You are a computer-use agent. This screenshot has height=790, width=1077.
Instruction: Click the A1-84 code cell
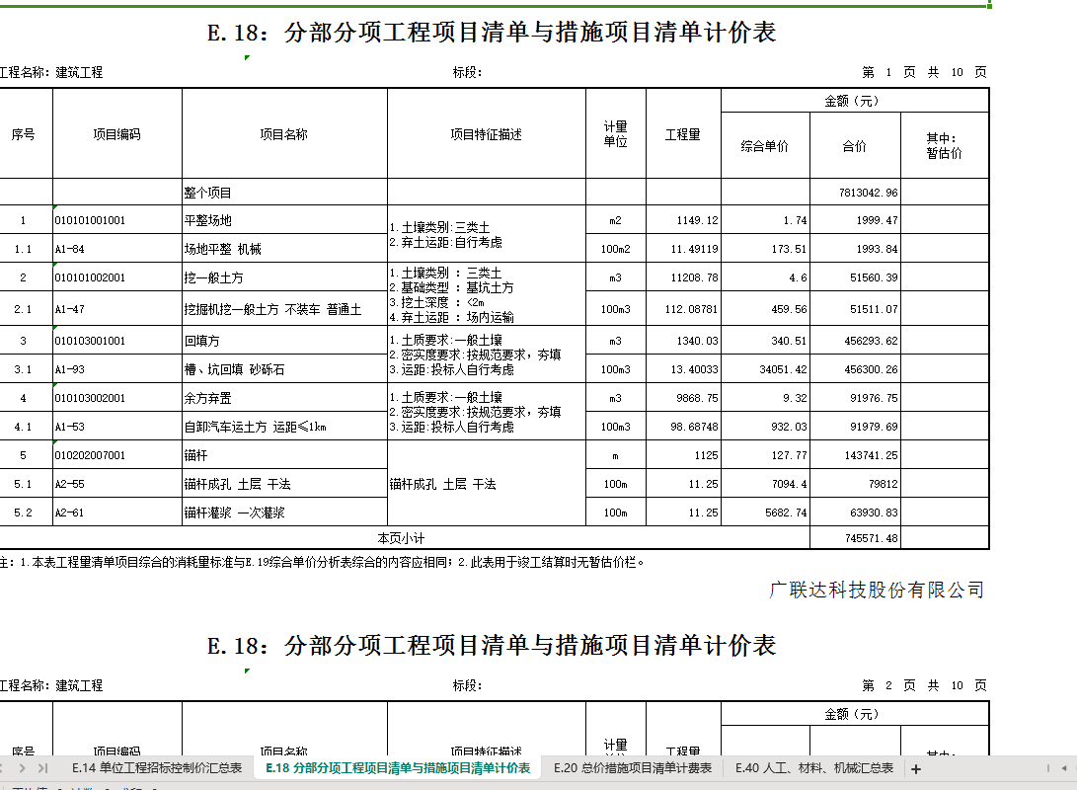(x=116, y=249)
